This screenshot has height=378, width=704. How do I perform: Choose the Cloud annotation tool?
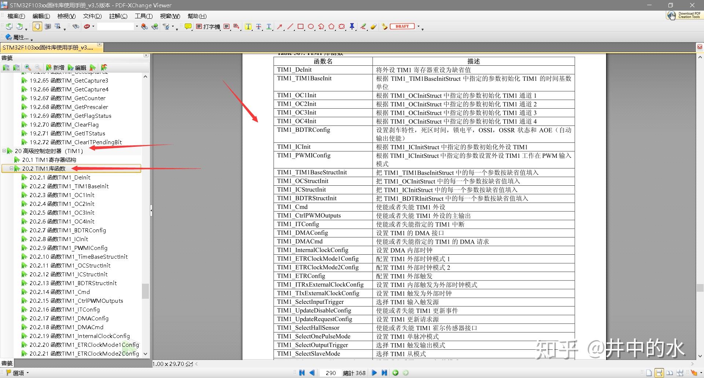[x=342, y=26]
